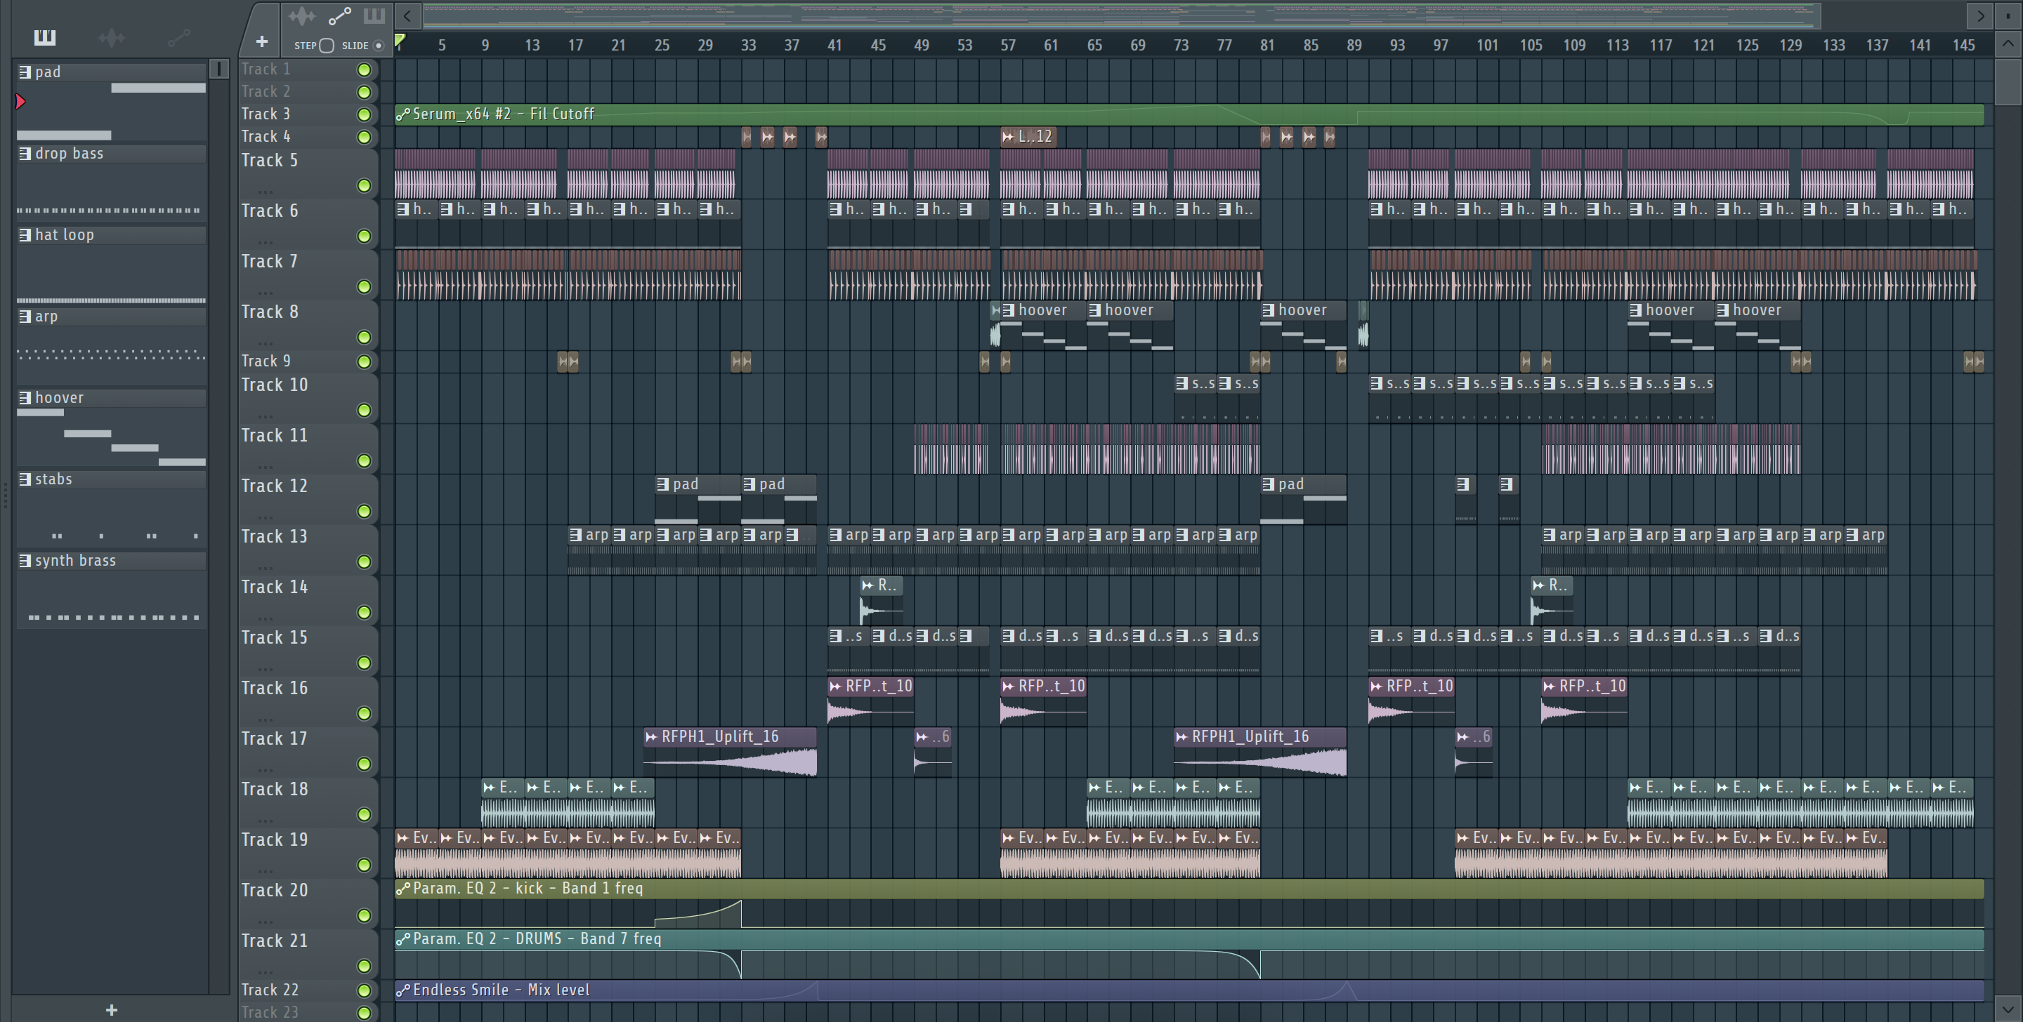Image resolution: width=2023 pixels, height=1022 pixels.
Task: Mute Track 8
Action: (365, 338)
